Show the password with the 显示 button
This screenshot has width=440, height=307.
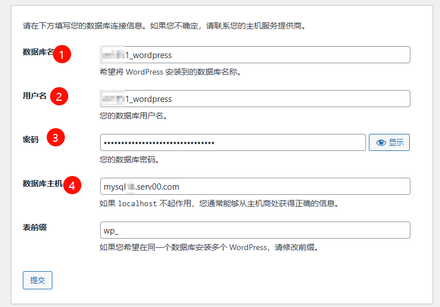[x=389, y=142]
